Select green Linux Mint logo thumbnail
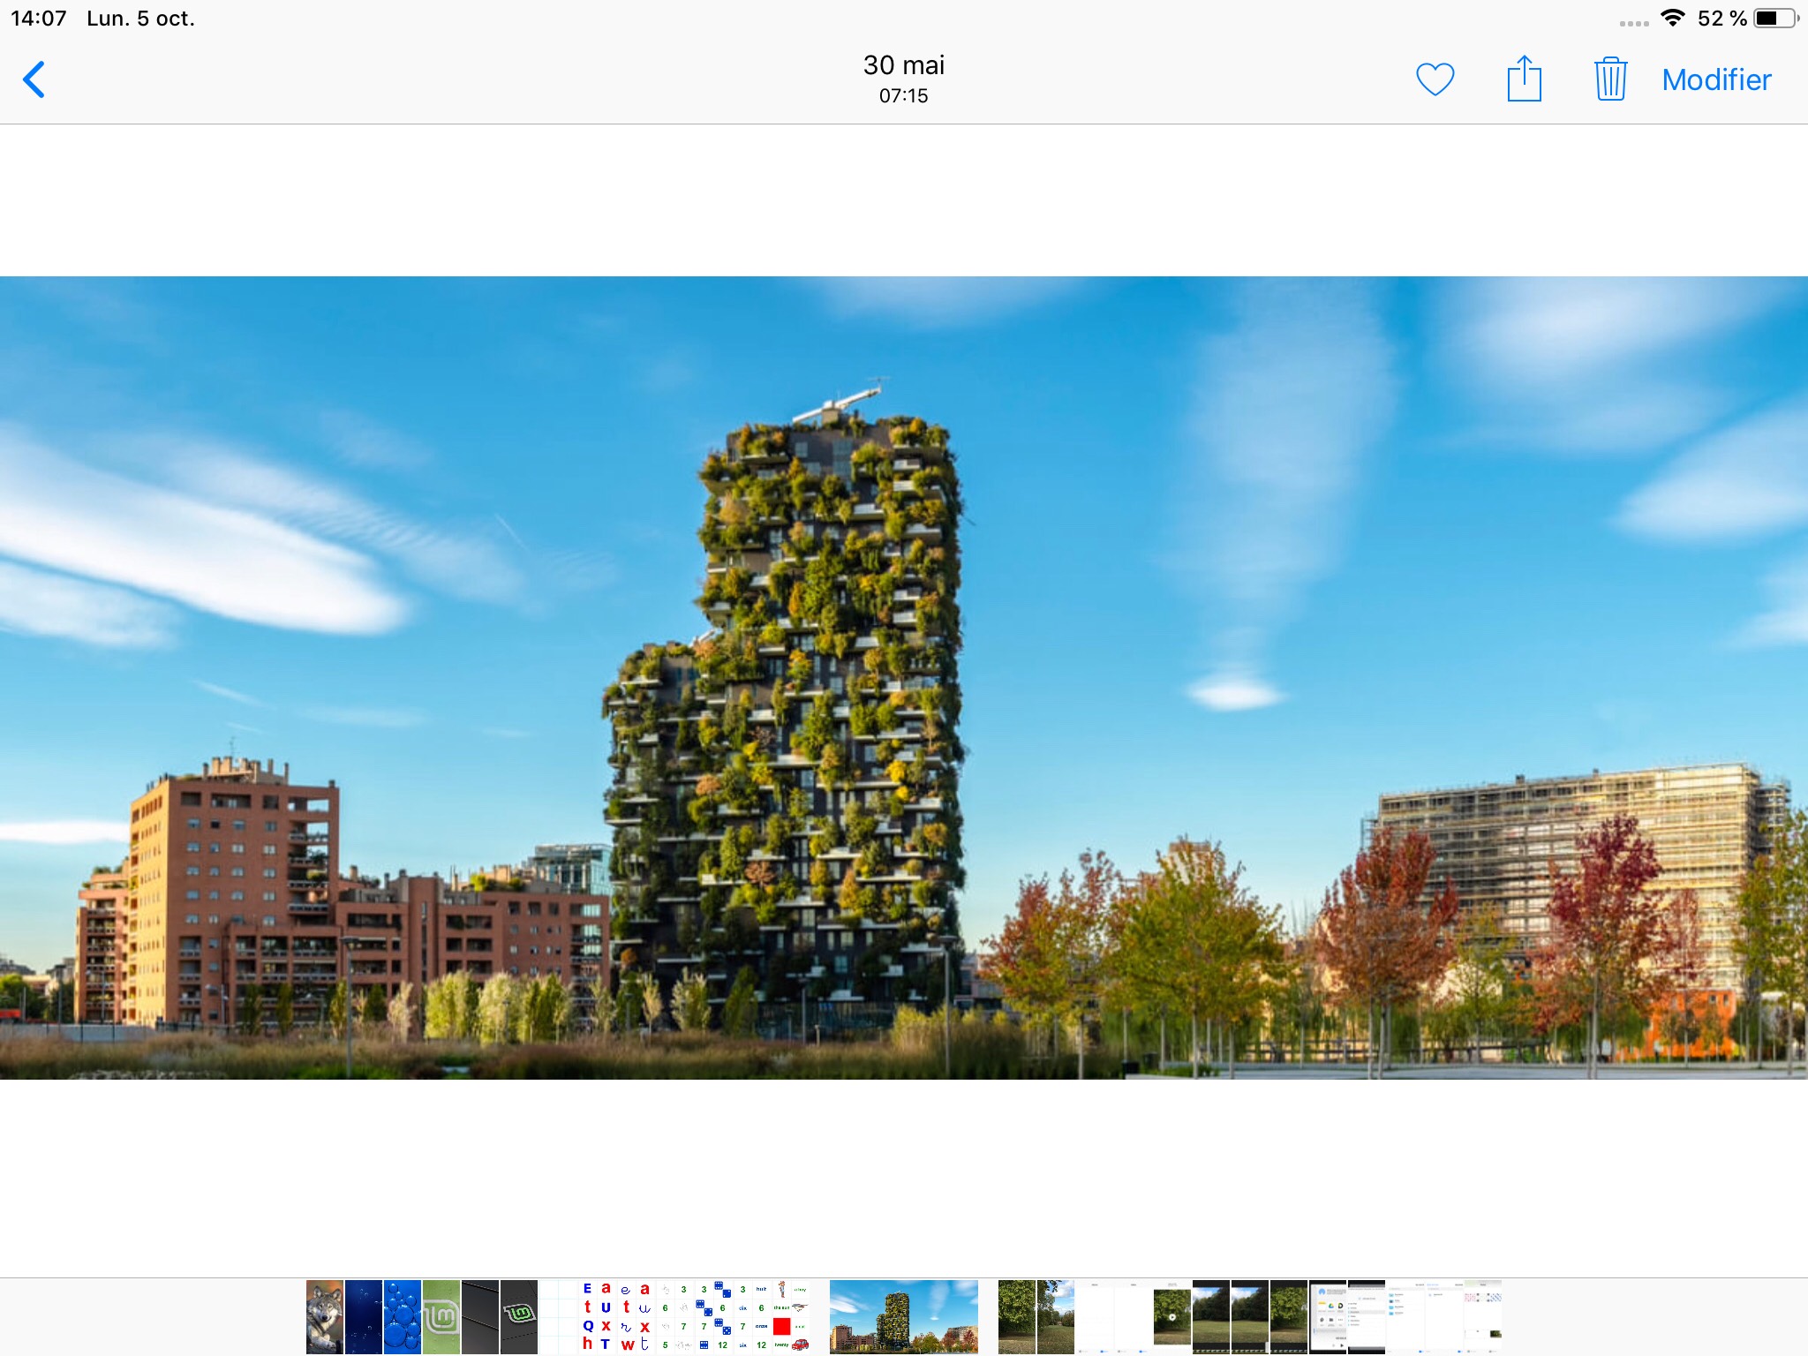The image size is (1808, 1356). click(x=441, y=1316)
